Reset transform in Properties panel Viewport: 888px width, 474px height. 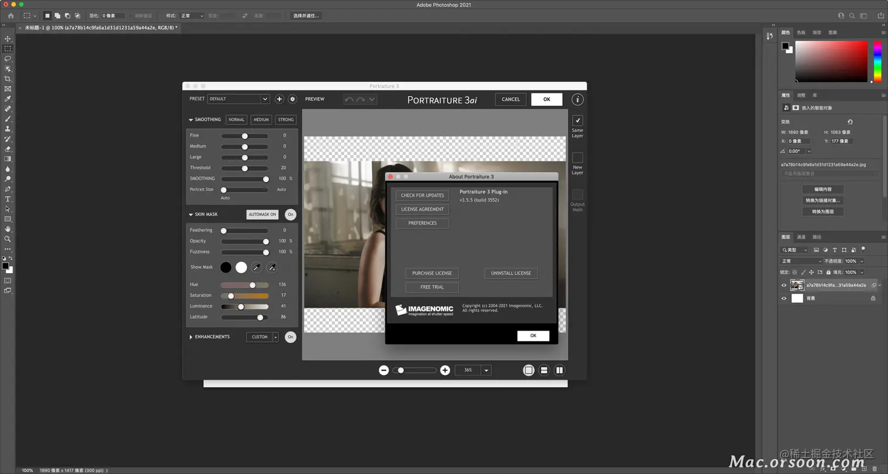pos(850,122)
